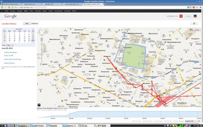Image resolution: width=203 pixels, height=127 pixels.
Task: Click the bookmark star in address bar
Action: (x=191, y=7)
